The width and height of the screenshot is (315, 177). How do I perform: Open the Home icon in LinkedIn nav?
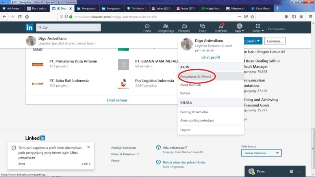(x=147, y=28)
